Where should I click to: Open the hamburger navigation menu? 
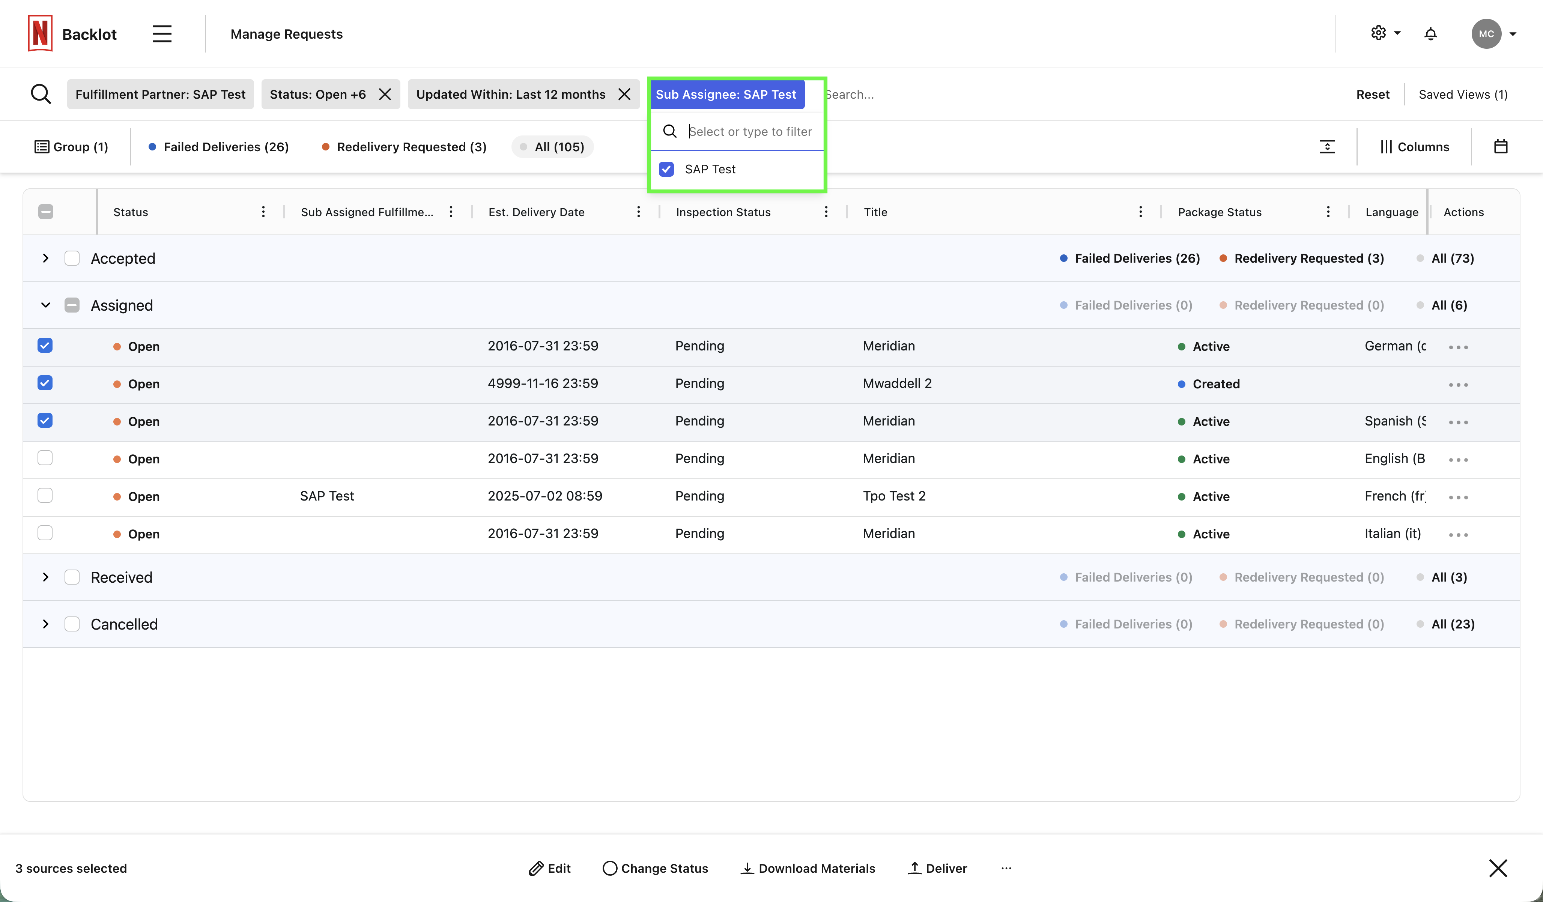pos(162,34)
